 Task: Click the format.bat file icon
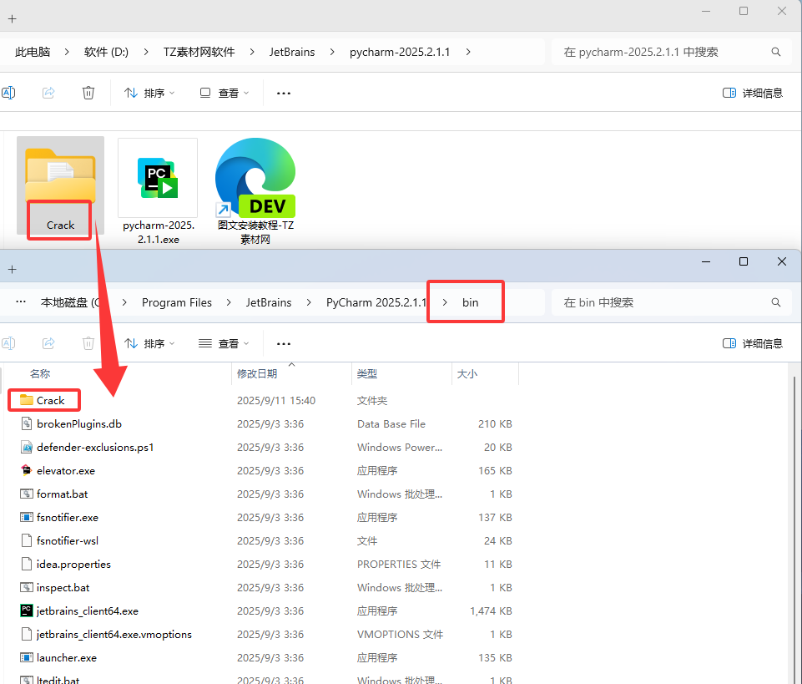[x=27, y=494]
